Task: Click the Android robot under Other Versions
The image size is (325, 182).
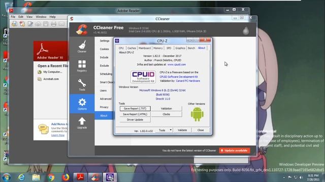Action: click(197, 114)
